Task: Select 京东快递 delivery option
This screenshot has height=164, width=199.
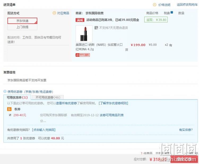Action: click(22, 21)
